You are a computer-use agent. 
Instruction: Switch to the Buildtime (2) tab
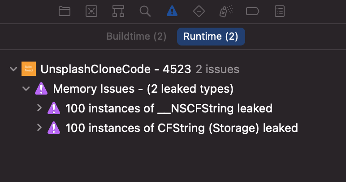[x=136, y=37]
